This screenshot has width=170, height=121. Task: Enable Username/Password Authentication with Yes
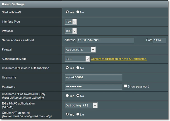pyautogui.click(x=67, y=68)
